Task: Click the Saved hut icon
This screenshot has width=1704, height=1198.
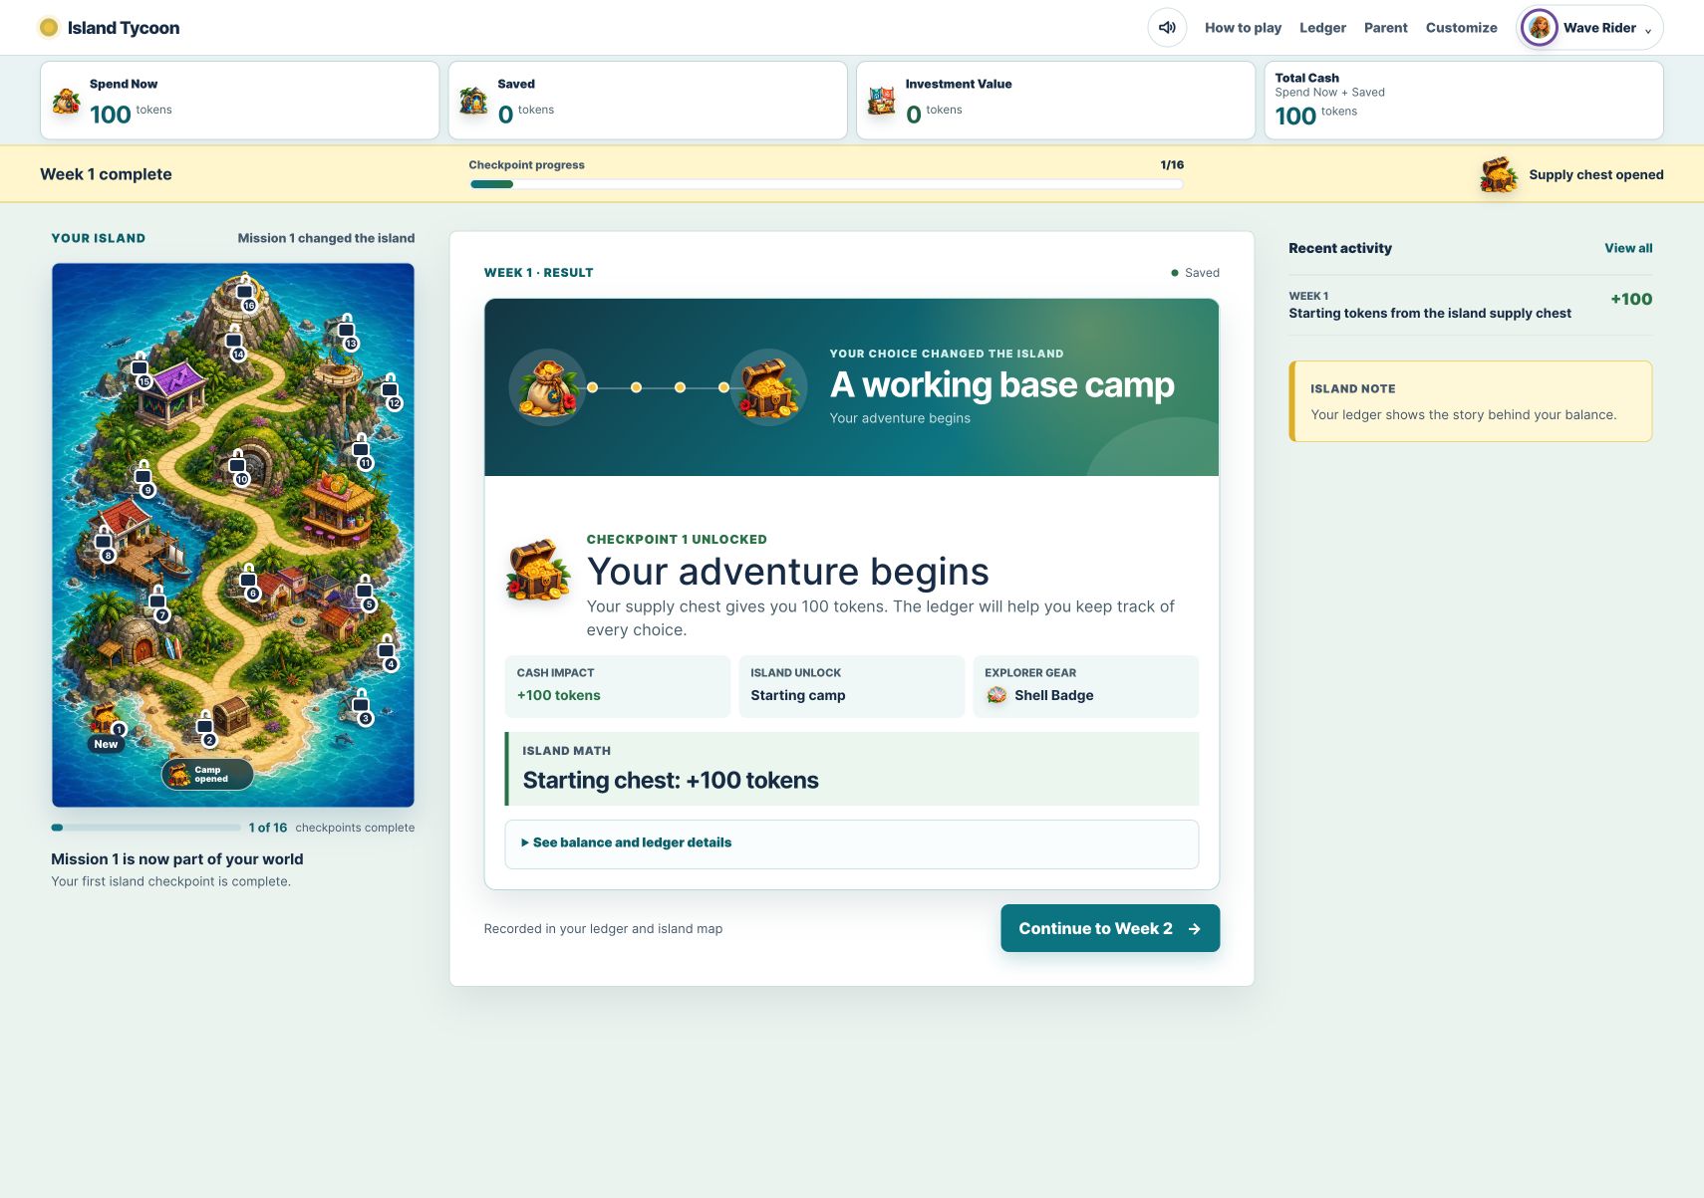Action: click(x=473, y=101)
